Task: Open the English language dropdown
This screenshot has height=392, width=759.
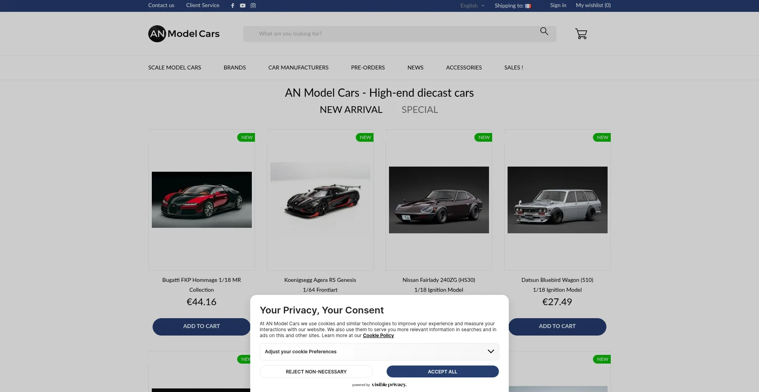Action: coord(472,6)
